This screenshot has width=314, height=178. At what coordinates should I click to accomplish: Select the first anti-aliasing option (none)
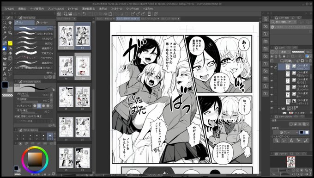35,105
